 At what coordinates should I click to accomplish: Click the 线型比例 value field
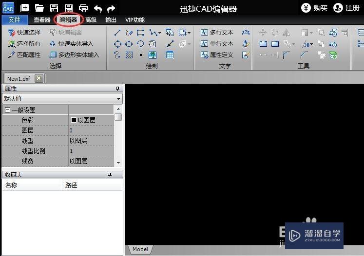[x=92, y=151]
